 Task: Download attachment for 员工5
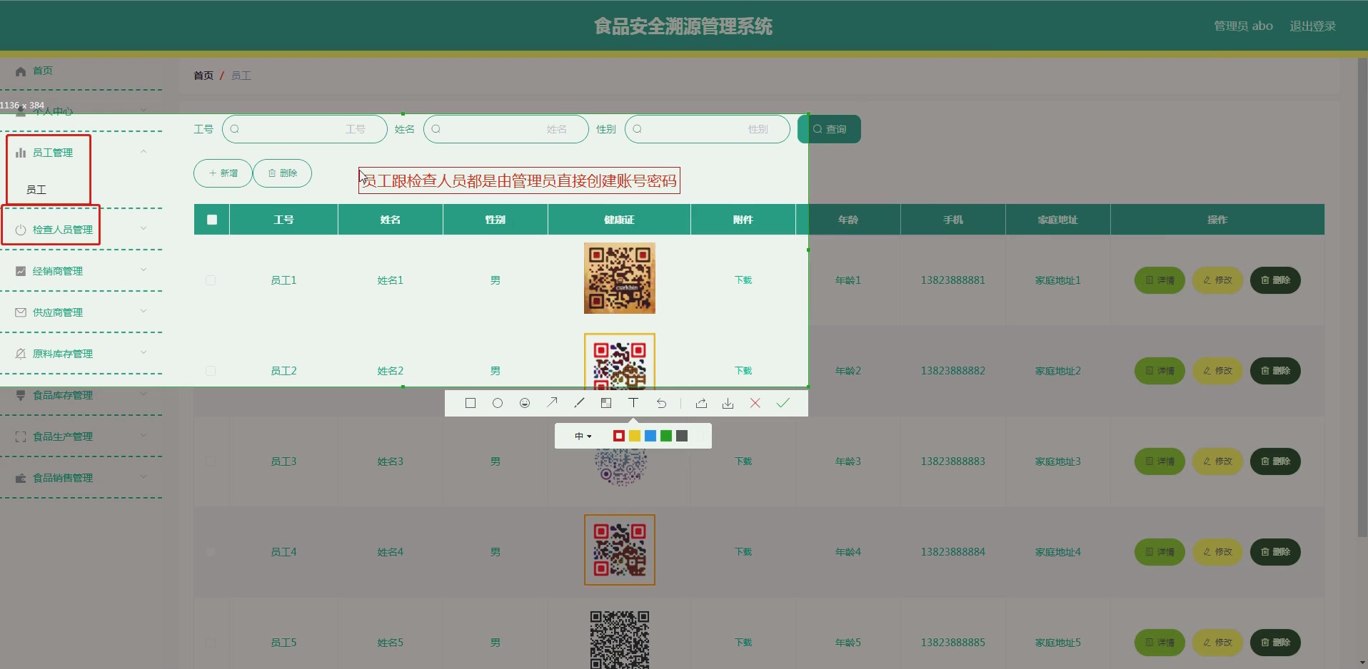[743, 643]
